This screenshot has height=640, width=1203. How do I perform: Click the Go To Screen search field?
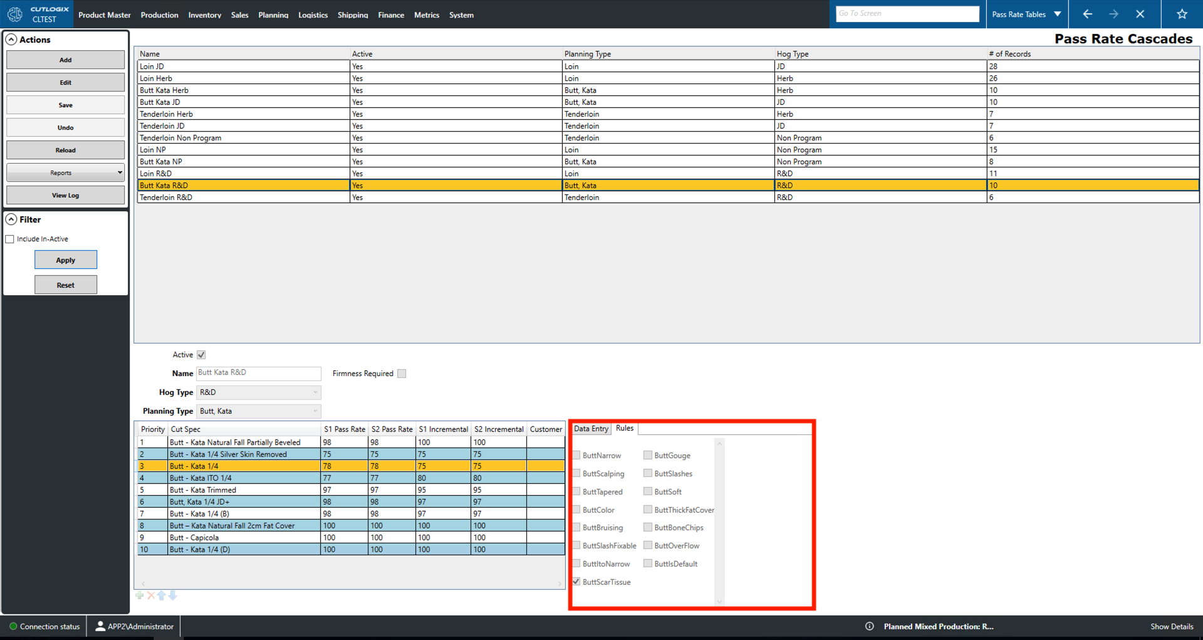[x=907, y=14]
